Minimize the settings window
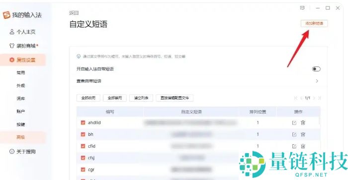The image size is (348, 180). point(318,8)
